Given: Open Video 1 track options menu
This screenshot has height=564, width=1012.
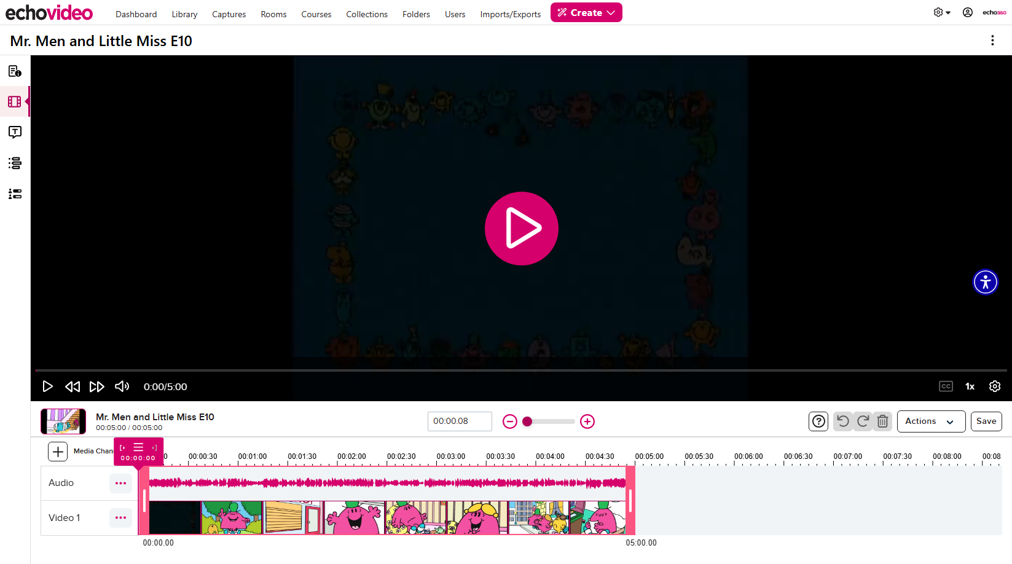Looking at the screenshot, I should [120, 518].
